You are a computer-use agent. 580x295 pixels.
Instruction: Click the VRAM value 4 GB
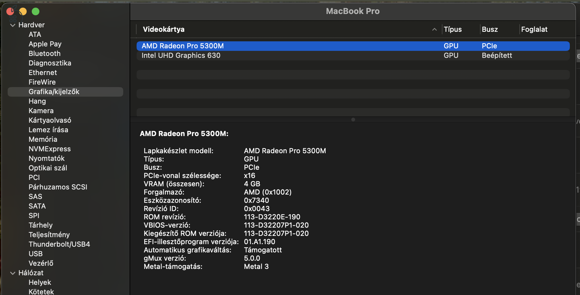click(252, 184)
